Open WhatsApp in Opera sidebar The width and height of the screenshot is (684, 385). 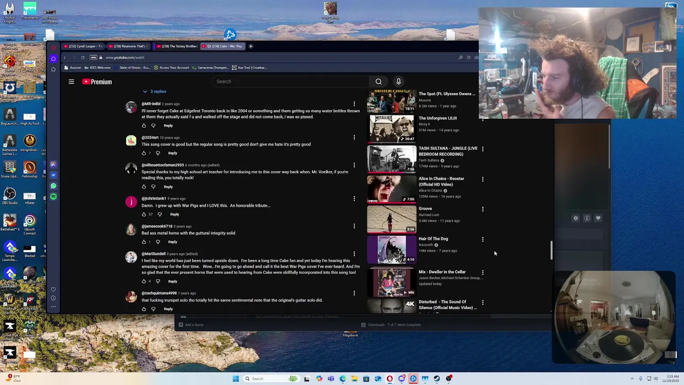point(53,186)
